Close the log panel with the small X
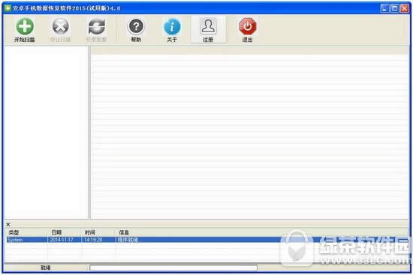This screenshot has height=275, width=413. click(x=8, y=224)
